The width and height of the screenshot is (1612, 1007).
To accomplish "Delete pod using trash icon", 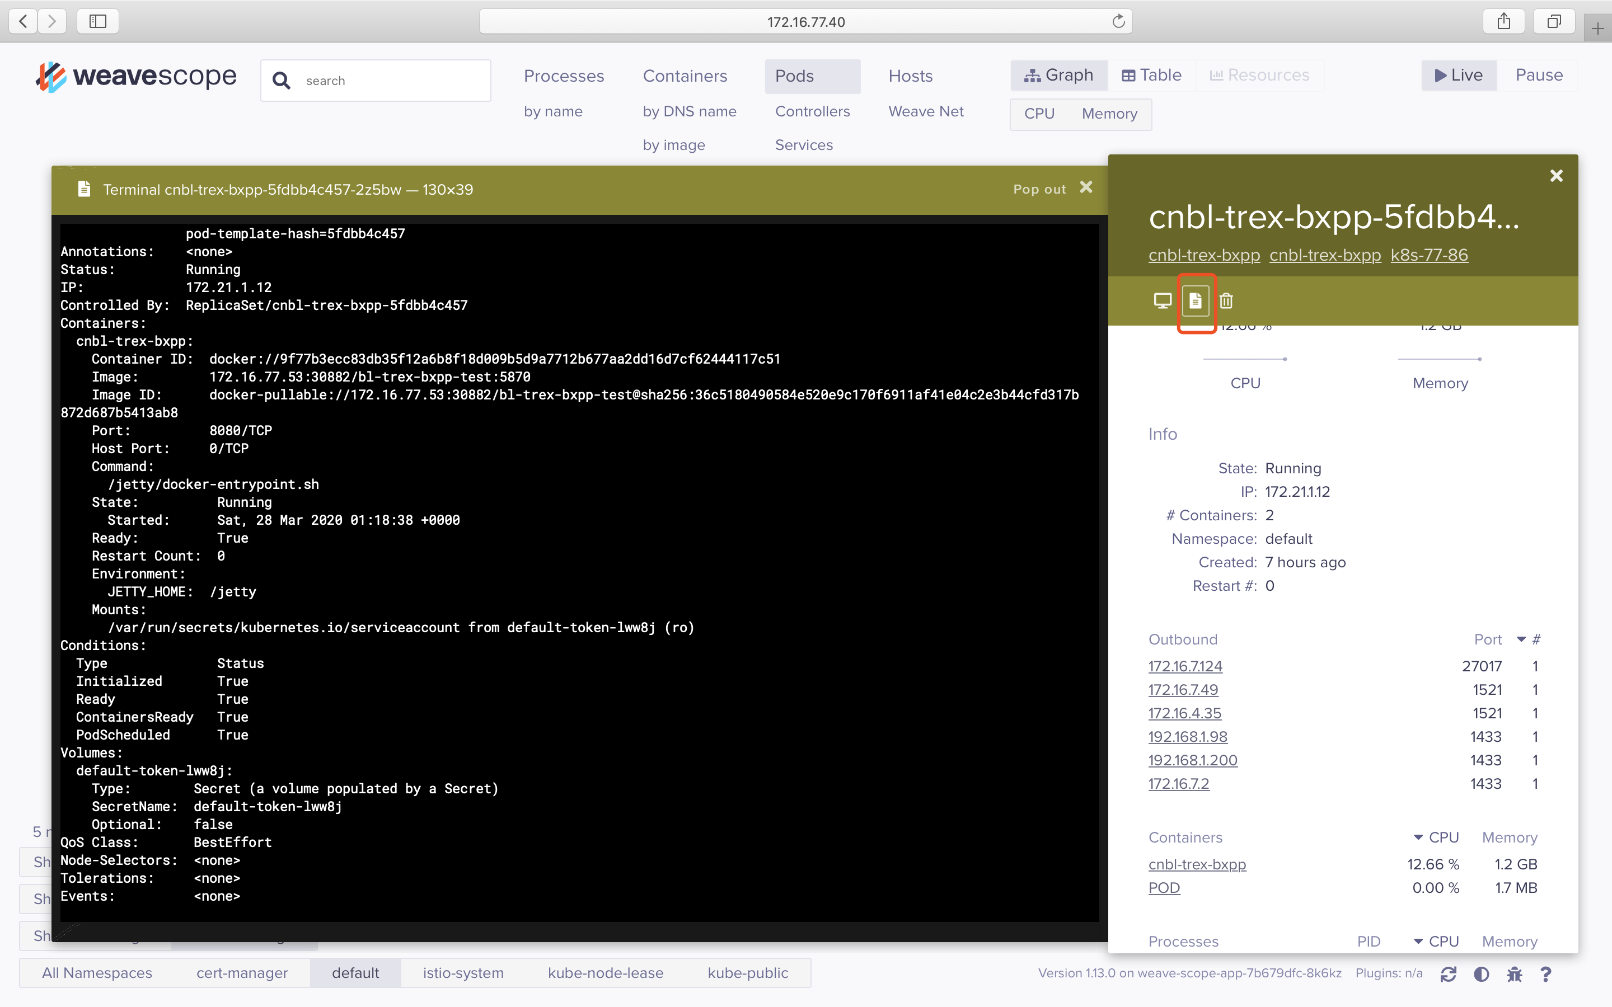I will tap(1226, 301).
